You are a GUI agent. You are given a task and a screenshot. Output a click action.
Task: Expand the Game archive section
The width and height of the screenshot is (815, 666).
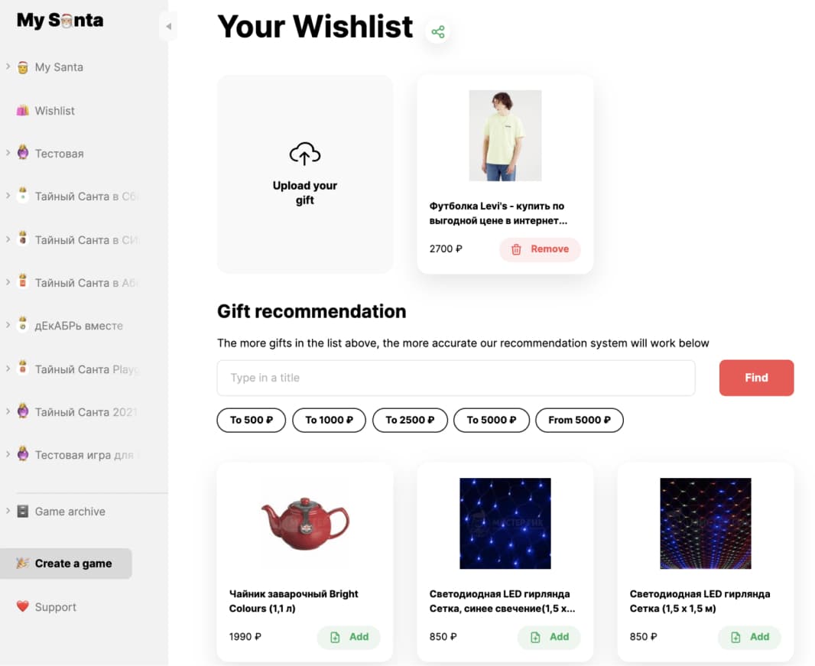coord(8,511)
